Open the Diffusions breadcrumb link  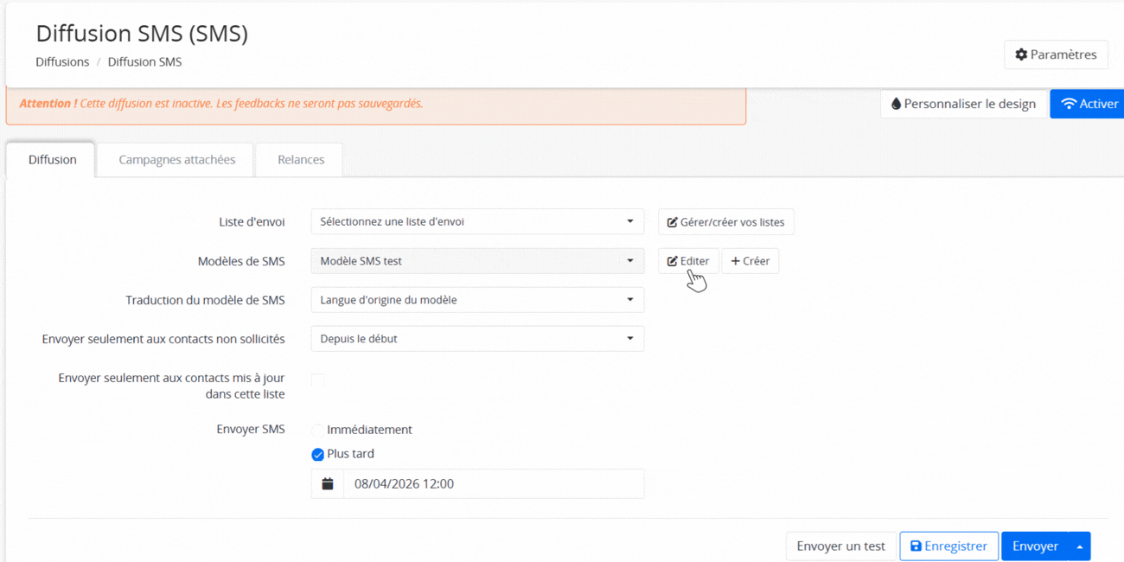(x=62, y=62)
